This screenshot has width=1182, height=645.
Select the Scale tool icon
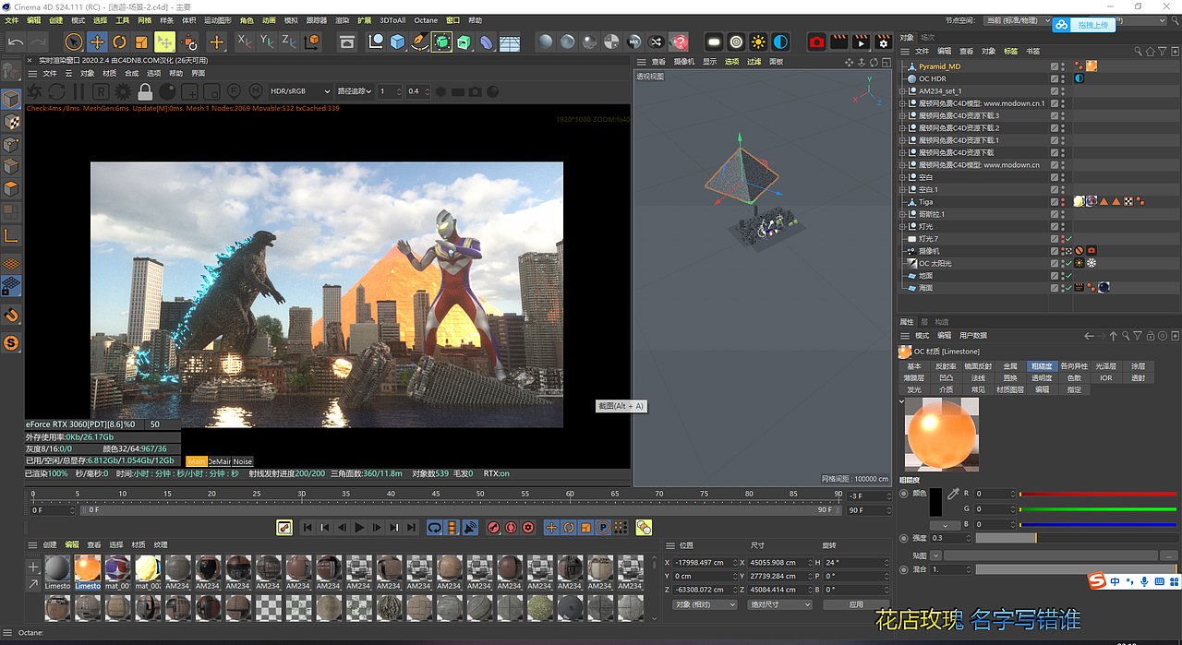[141, 42]
